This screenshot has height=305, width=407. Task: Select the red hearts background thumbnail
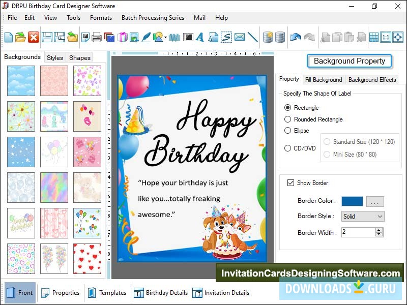coord(86,259)
